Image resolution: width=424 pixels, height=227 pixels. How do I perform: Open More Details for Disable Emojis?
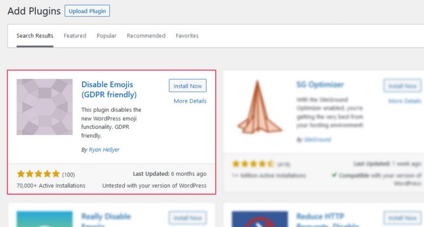point(190,101)
